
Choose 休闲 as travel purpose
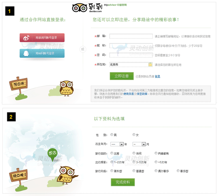(x=134, y=153)
